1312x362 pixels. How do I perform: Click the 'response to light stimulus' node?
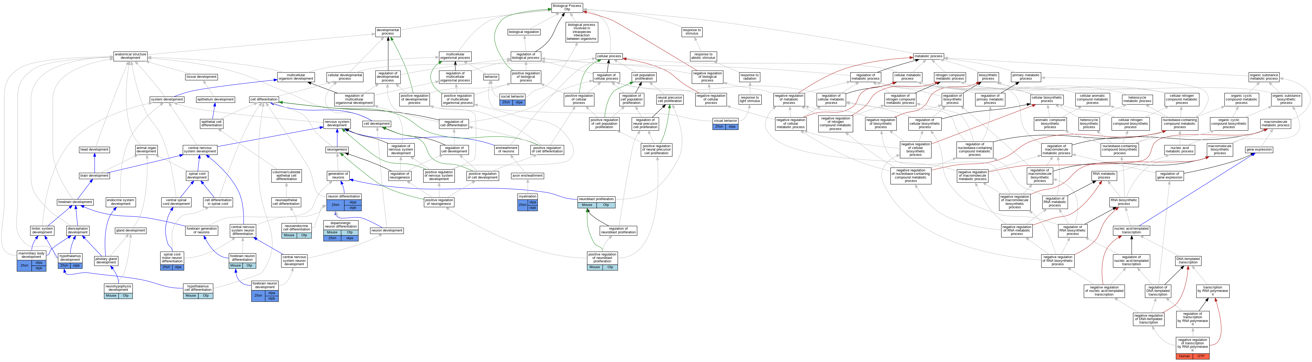point(750,99)
